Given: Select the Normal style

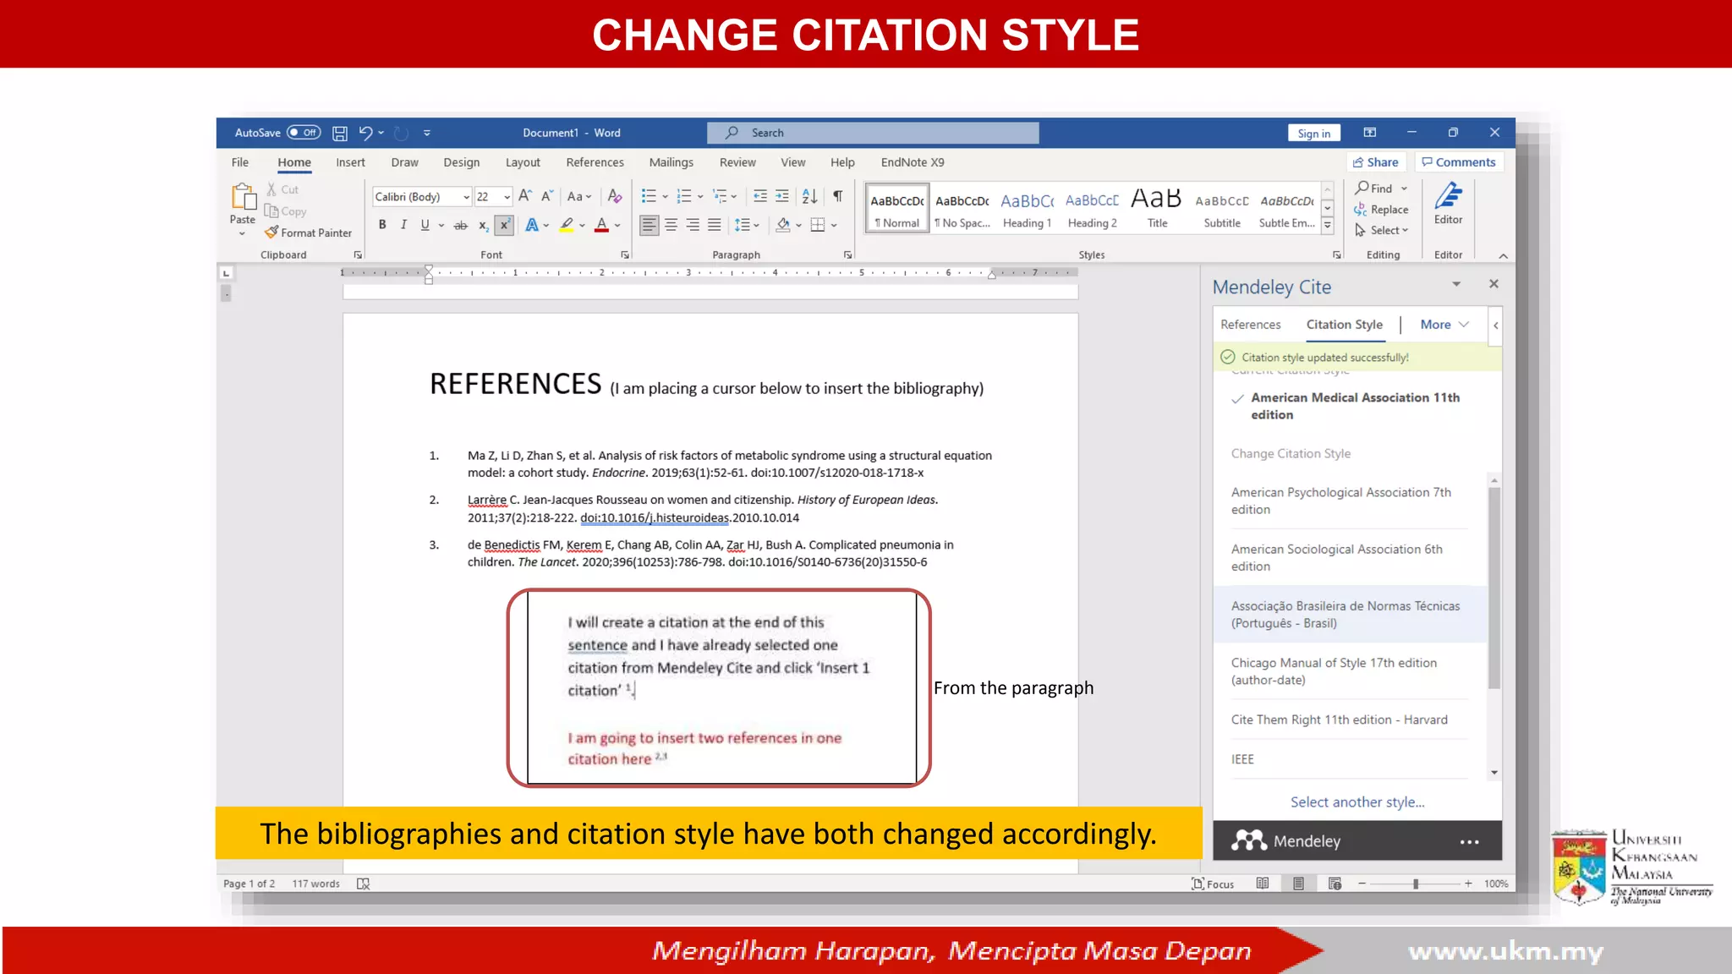Looking at the screenshot, I should tap(897, 209).
